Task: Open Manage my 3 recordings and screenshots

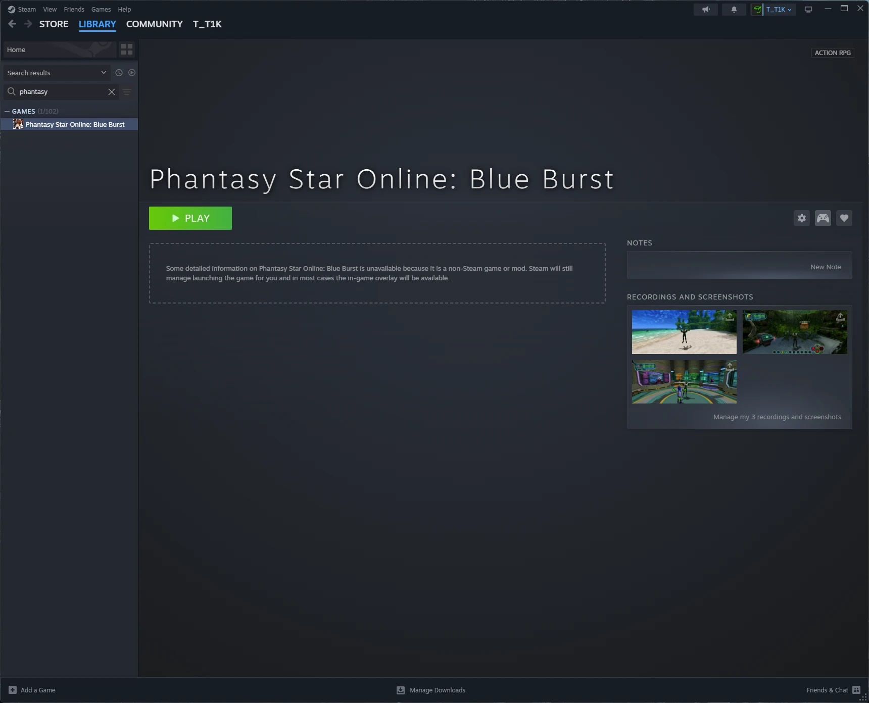Action: pyautogui.click(x=777, y=417)
